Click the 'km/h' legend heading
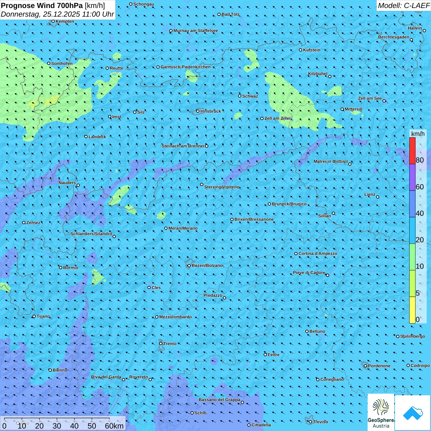This screenshot has height=431, width=431. (418, 134)
